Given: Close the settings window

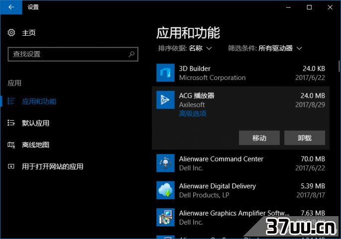Looking at the screenshot, I should pyautogui.click(x=330, y=7).
